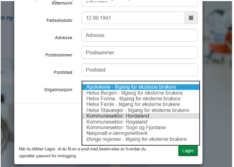The width and height of the screenshot is (234, 167).
Task: Choose Kommunesektor: Rogaland option
Action: click(141, 122)
